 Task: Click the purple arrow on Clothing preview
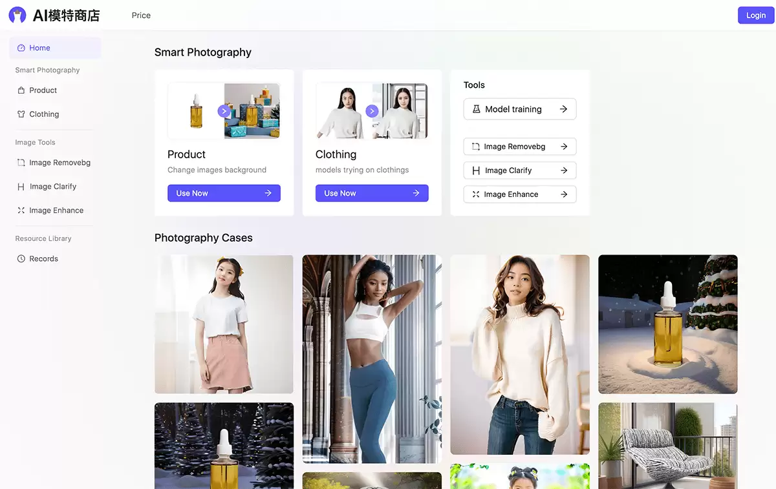point(372,111)
